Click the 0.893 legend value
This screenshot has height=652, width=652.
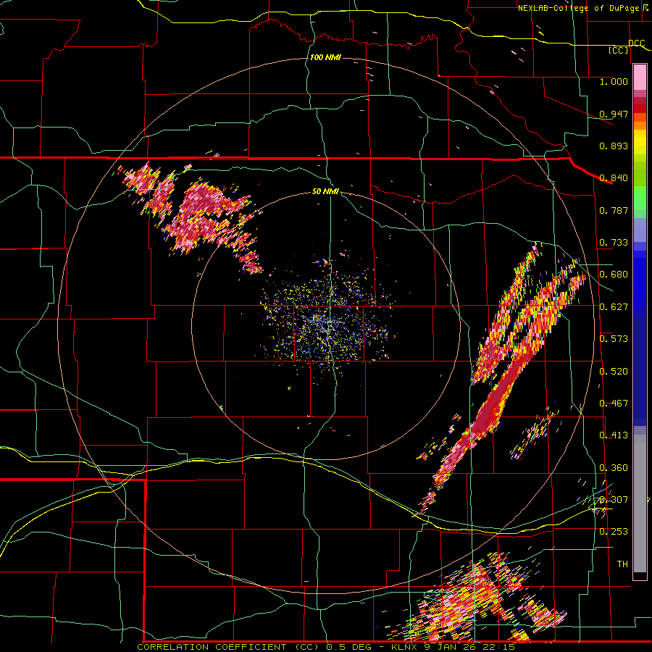tap(614, 146)
